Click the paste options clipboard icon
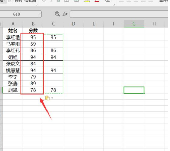Screen dimensions: 170x151 coord(48,98)
